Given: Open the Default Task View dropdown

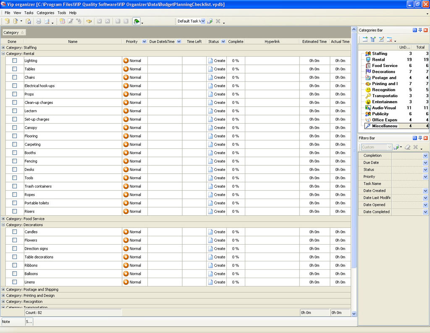Looking at the screenshot, I should 202,21.
